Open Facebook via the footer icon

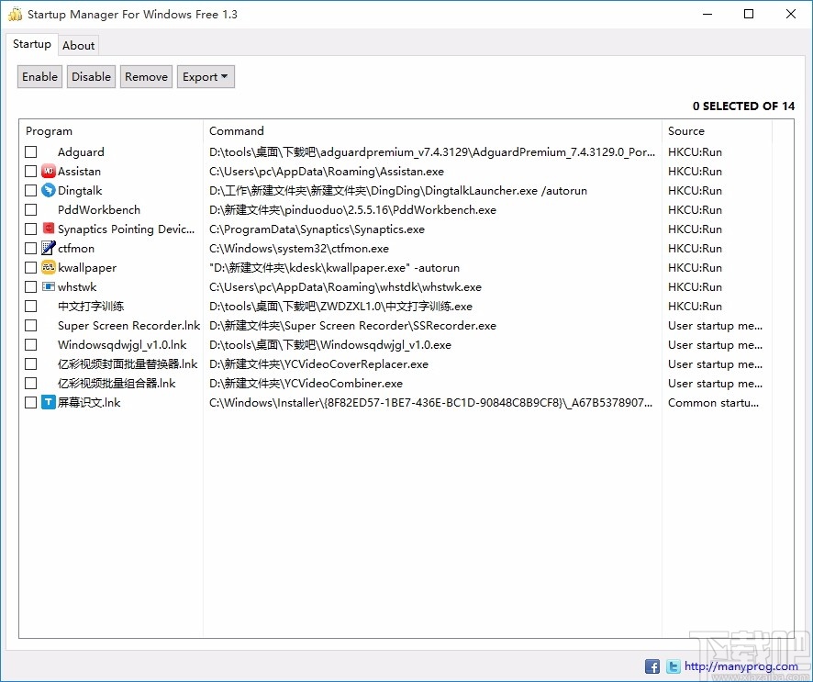click(x=652, y=665)
